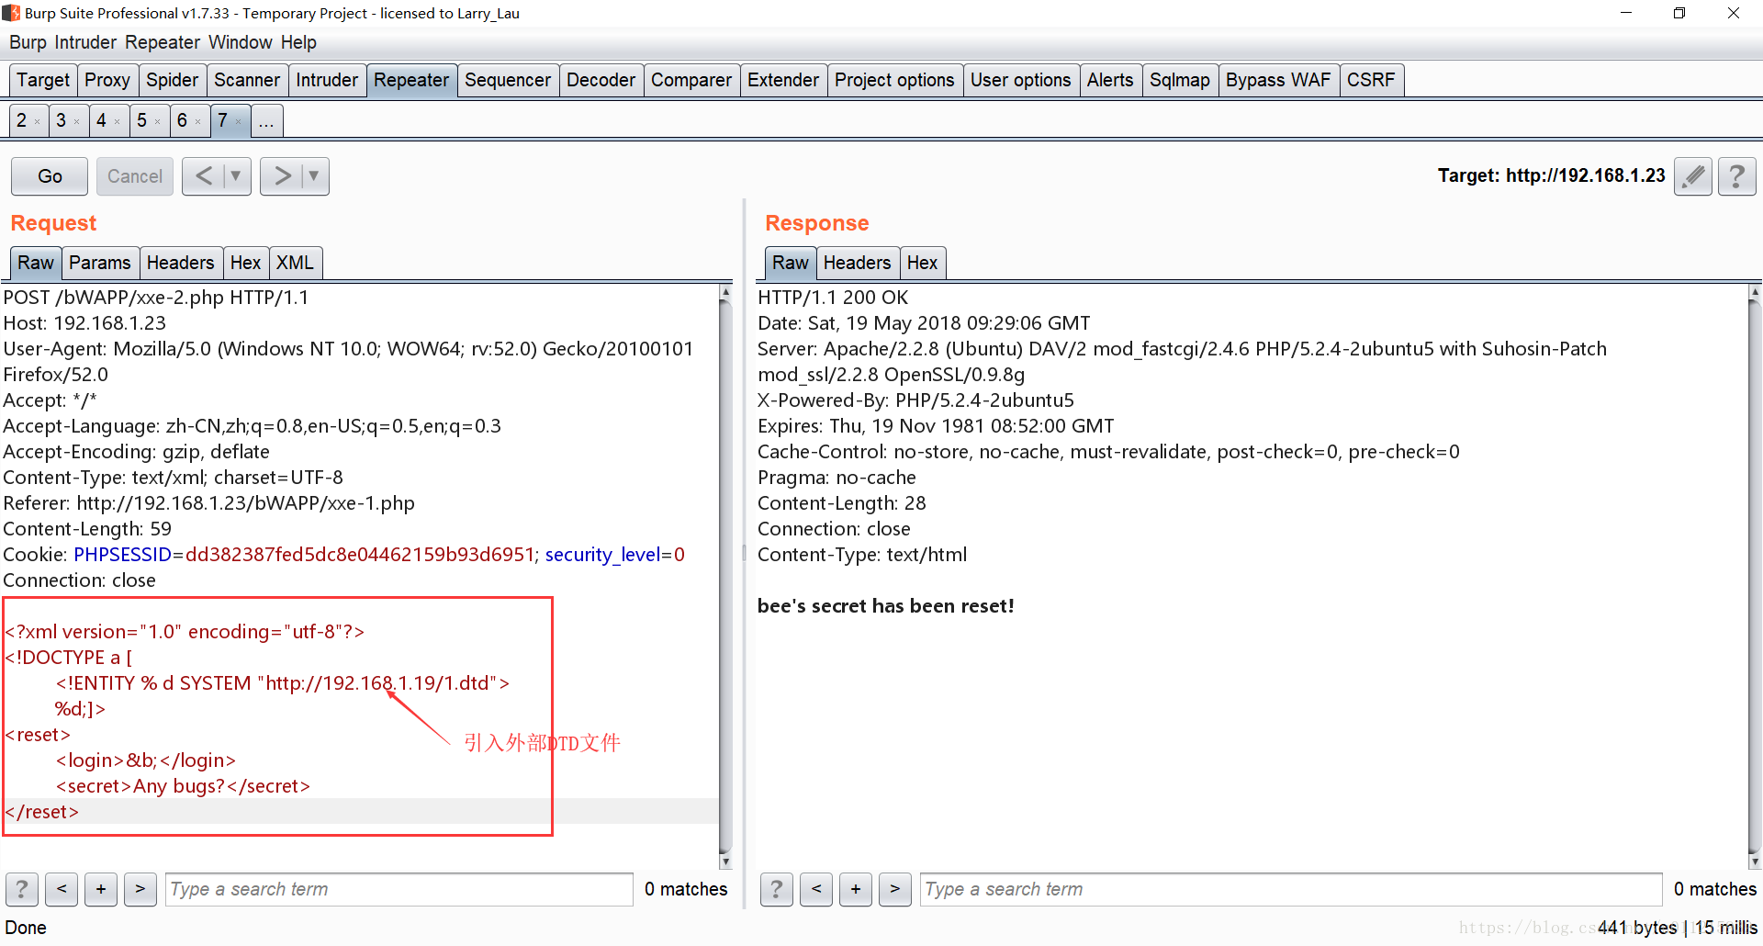Go forward to next request in history
The width and height of the screenshot is (1763, 946).
click(282, 176)
